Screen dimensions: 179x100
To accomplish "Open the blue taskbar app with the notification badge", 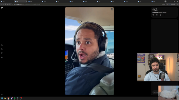I will (11, 98).
